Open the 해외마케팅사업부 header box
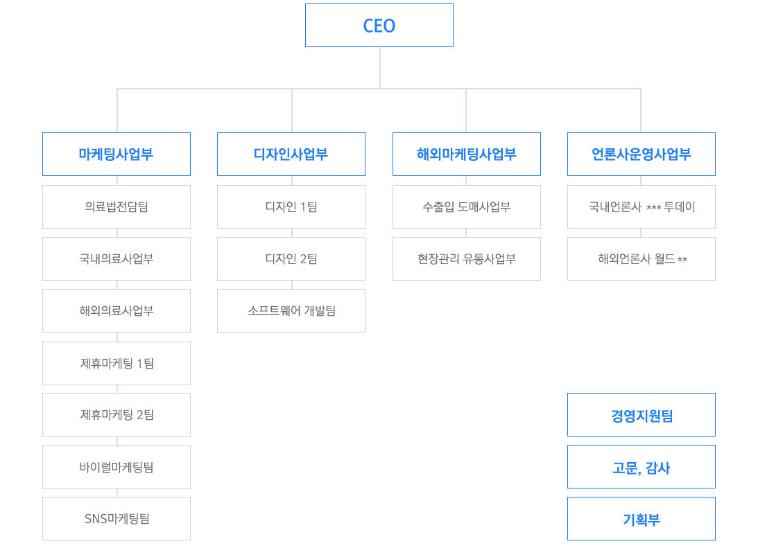The image size is (758, 546). [466, 154]
